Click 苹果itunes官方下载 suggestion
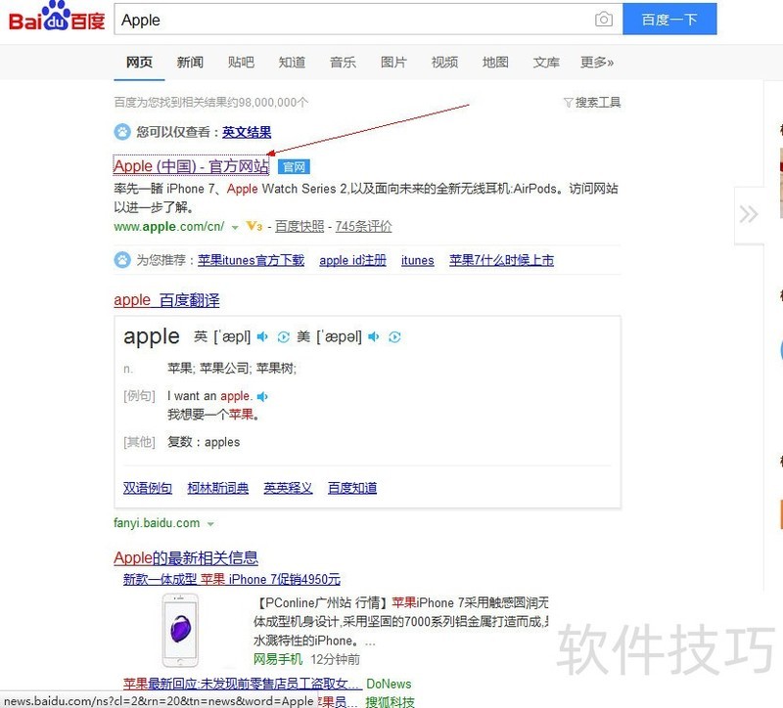The height and width of the screenshot is (708, 783). click(x=252, y=260)
